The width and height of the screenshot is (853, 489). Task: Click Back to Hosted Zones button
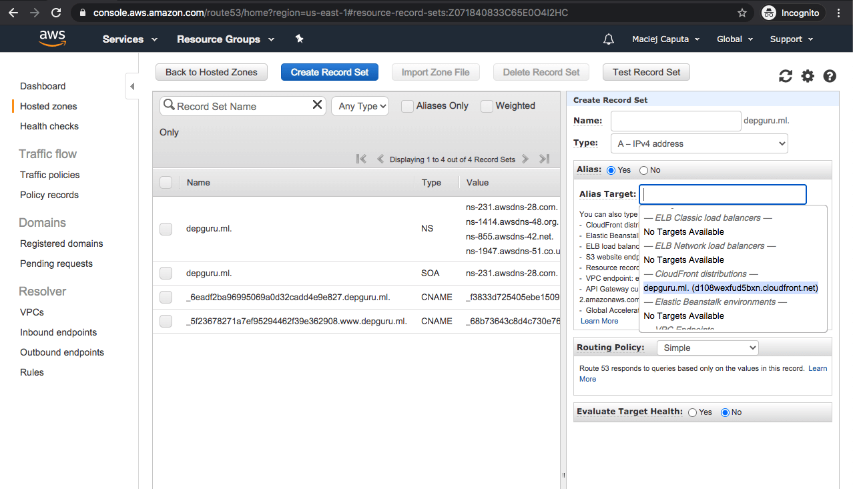point(211,72)
